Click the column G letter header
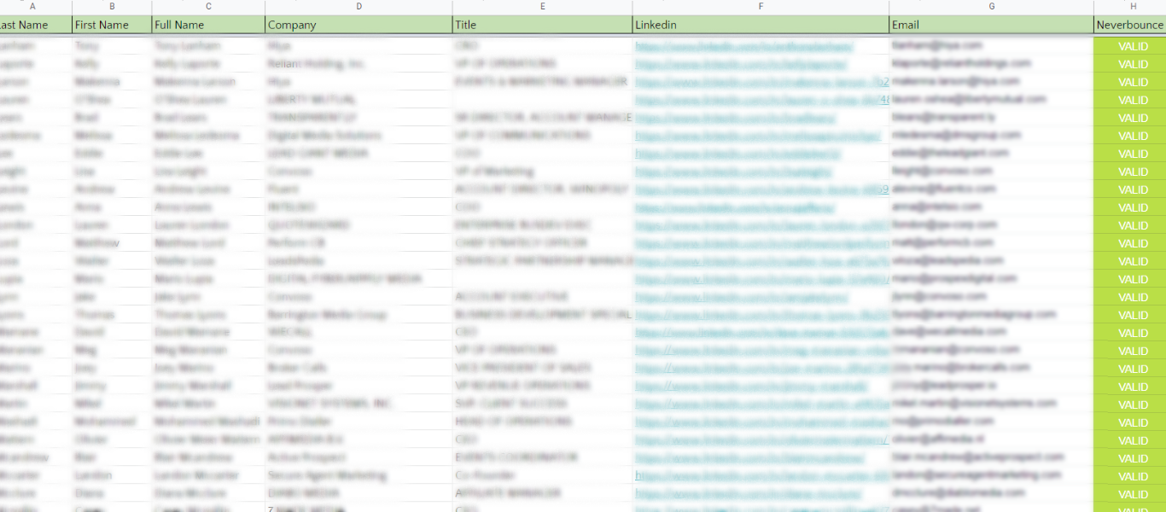Screen dimensions: 1166x512 pyautogui.click(x=991, y=7)
